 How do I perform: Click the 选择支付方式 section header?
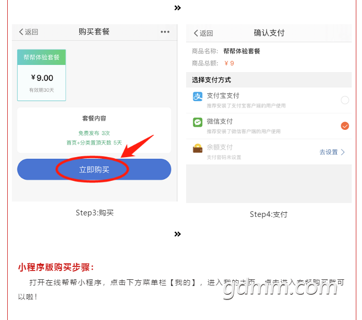pyautogui.click(x=211, y=80)
